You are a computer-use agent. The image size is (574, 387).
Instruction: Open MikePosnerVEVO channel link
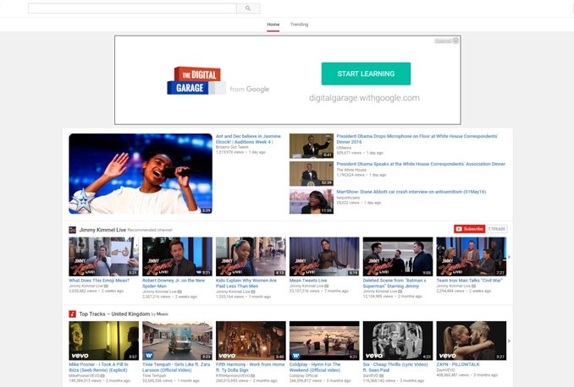(x=85, y=376)
